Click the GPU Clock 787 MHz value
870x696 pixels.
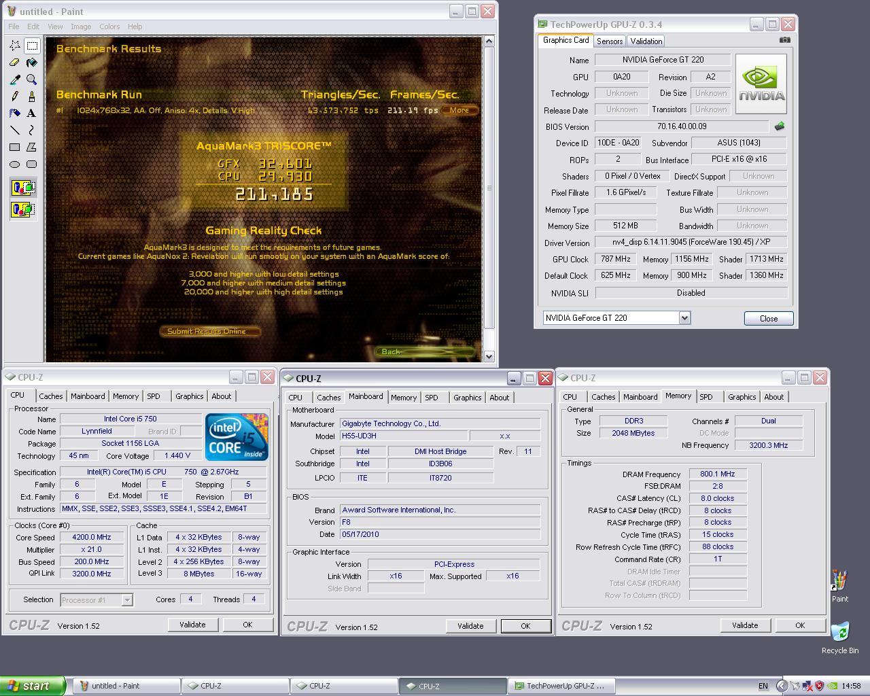click(x=616, y=259)
